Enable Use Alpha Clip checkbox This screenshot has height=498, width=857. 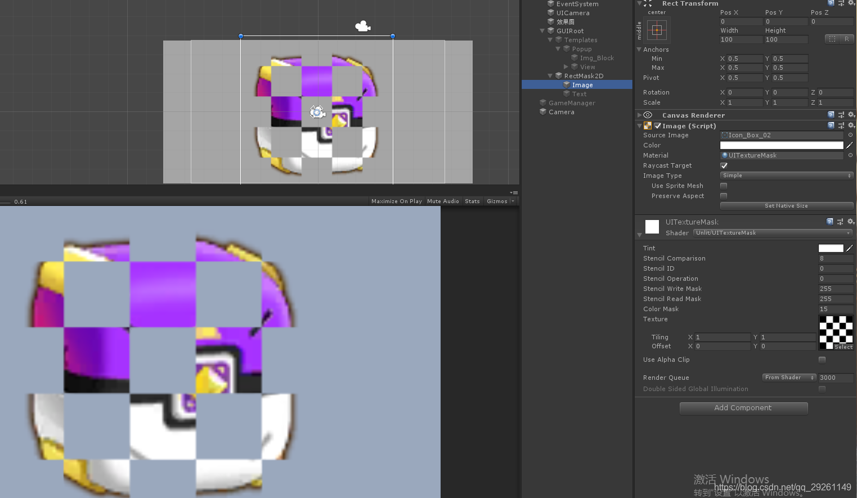[x=822, y=360]
